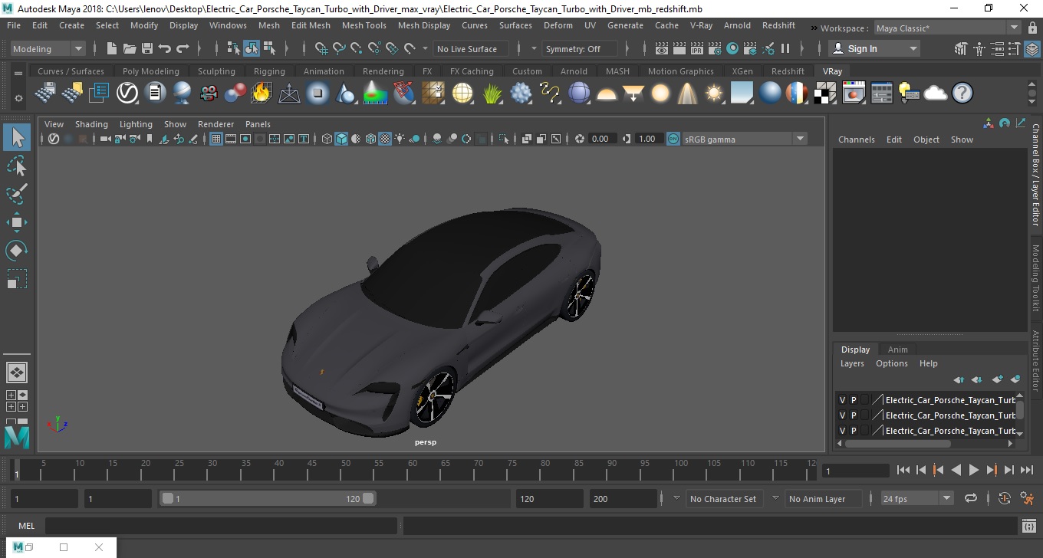The image size is (1043, 558).
Task: Toggle snap to grids magnet icon
Action: point(321,48)
